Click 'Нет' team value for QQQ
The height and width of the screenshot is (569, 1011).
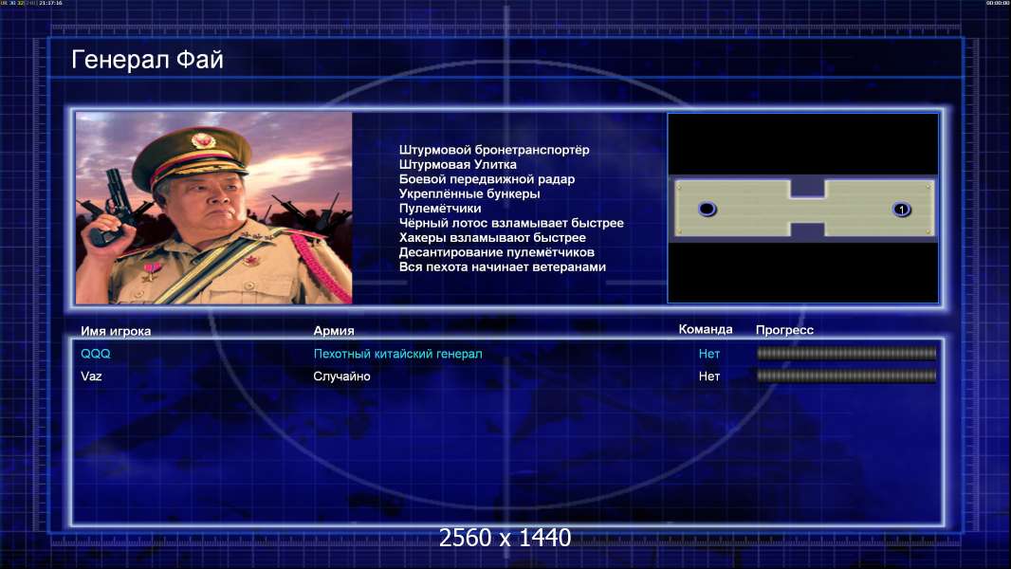(x=708, y=354)
